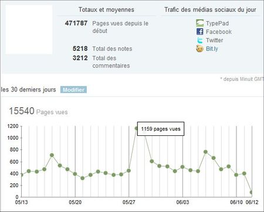Screen dimensions: 264x212
Task: Open the Facebook traffic label
Action: [x=219, y=32]
